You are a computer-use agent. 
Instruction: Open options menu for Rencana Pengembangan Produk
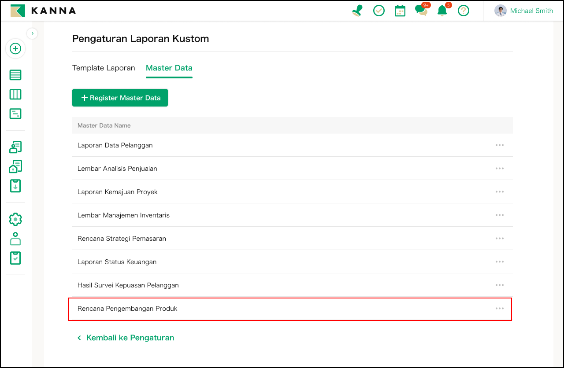coord(499,309)
